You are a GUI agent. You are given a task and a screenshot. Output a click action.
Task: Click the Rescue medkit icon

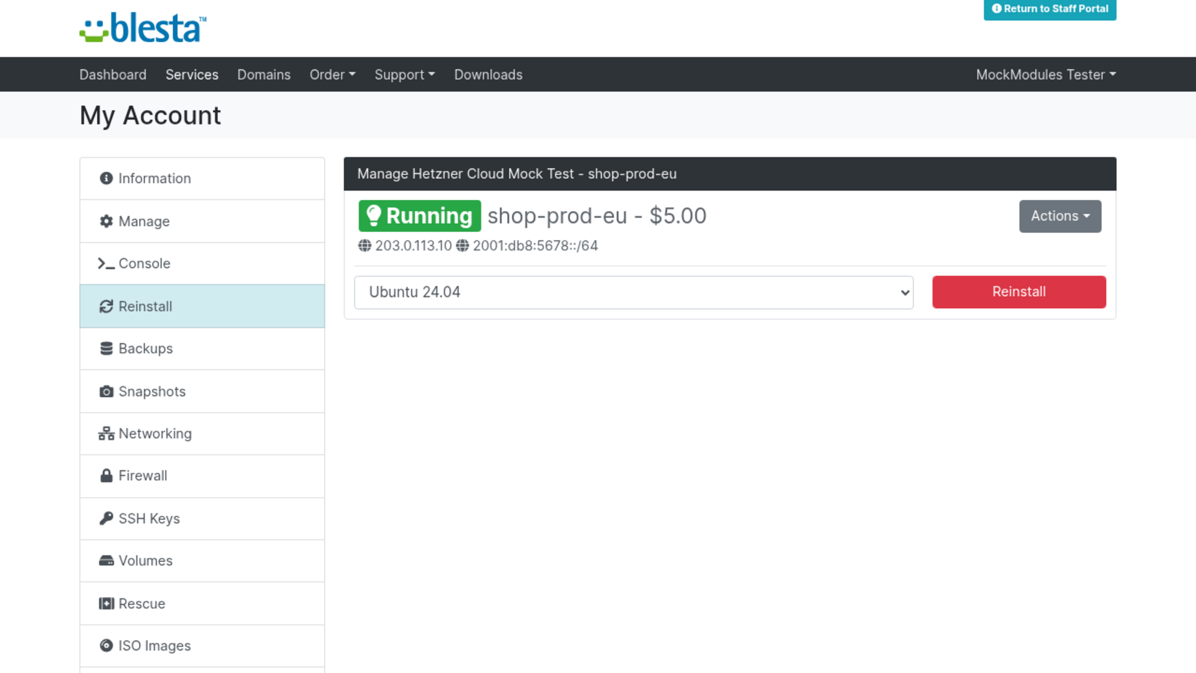point(107,603)
